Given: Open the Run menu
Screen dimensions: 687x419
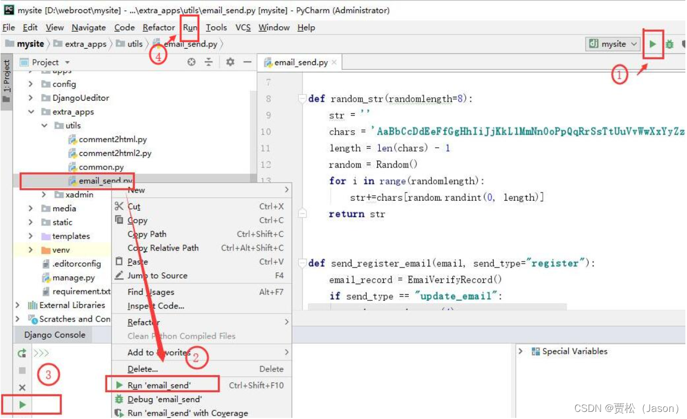Looking at the screenshot, I should point(190,27).
